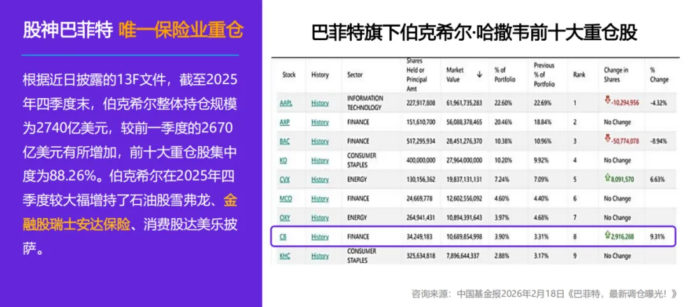The width and height of the screenshot is (688, 307).
Task: Open the History link for BAC
Action: click(320, 141)
